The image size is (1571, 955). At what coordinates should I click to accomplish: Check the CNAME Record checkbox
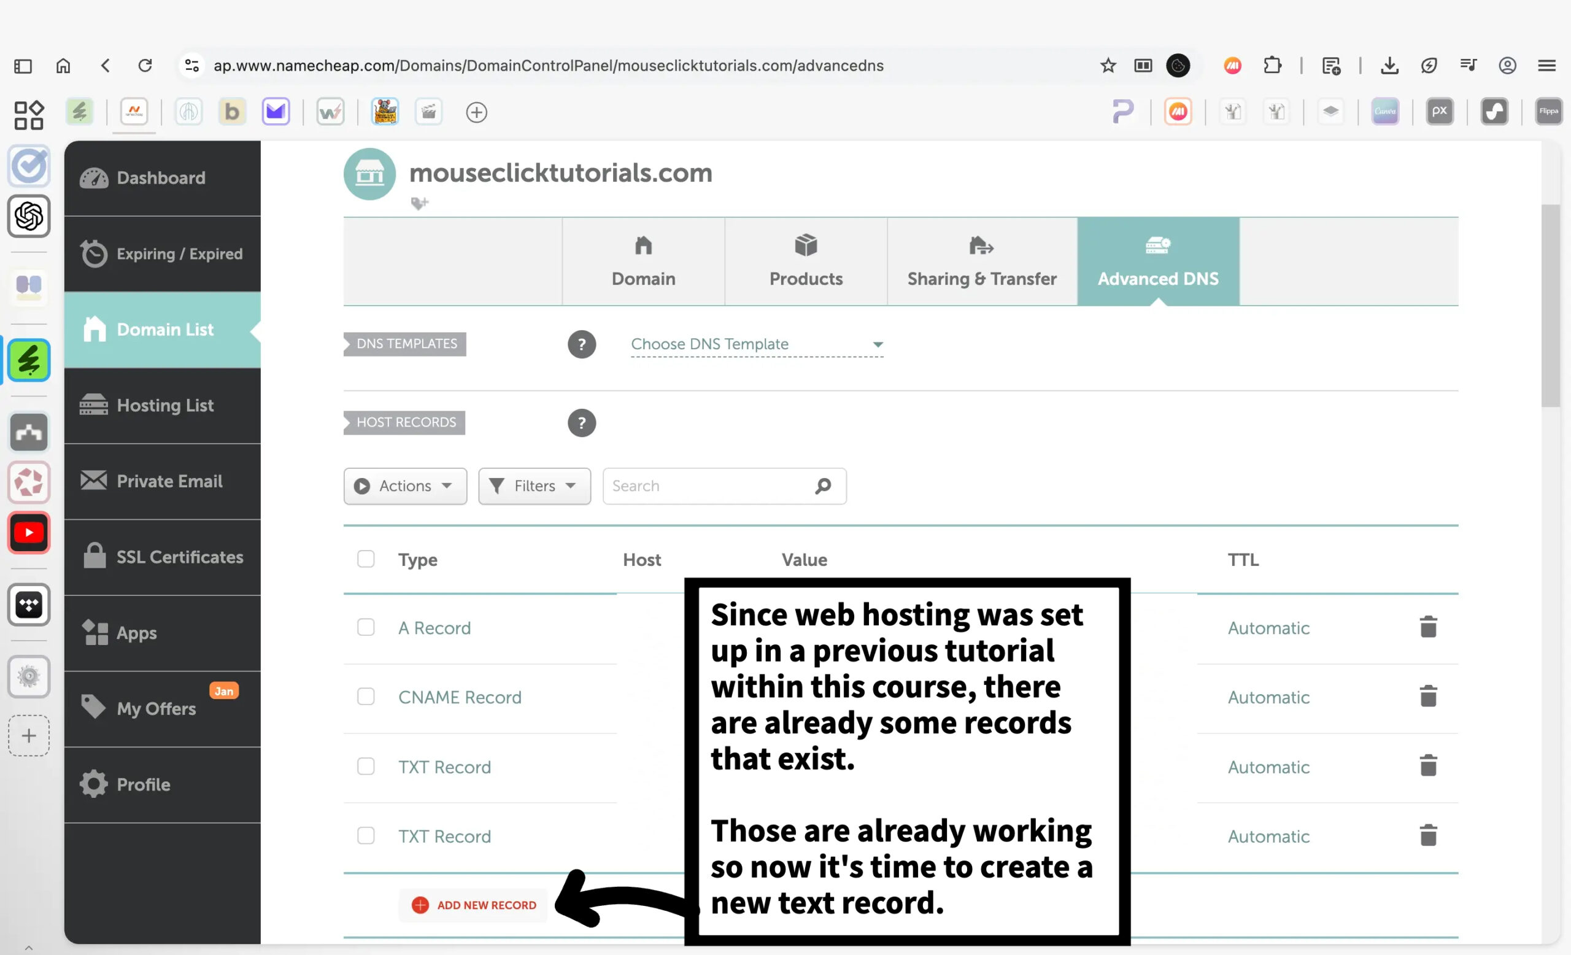click(365, 696)
